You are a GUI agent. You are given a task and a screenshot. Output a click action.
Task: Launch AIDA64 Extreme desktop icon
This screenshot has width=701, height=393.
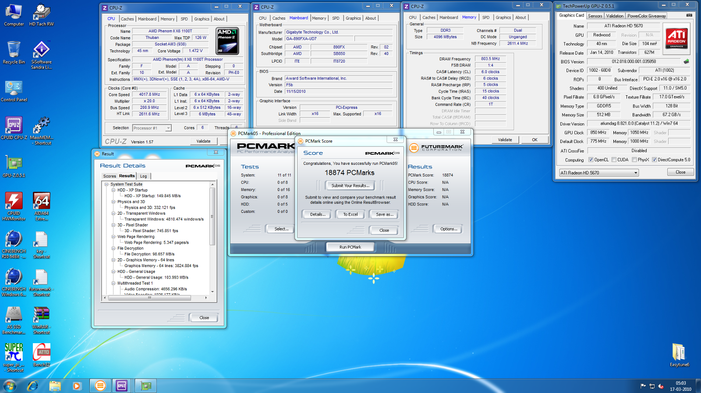click(x=41, y=206)
